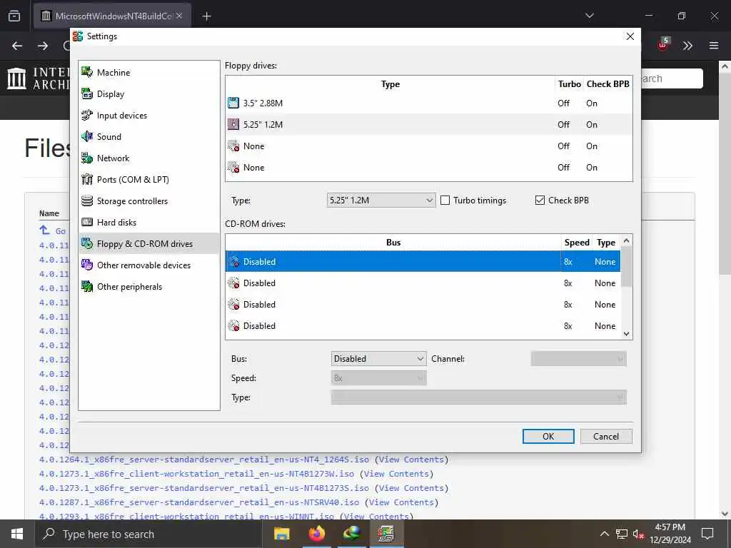Confirm settings with the OK button

coord(548,436)
